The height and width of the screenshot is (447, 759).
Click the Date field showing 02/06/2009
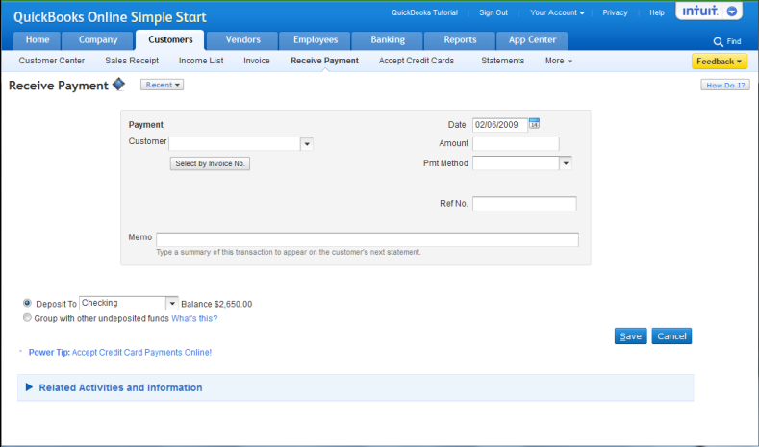click(x=500, y=125)
